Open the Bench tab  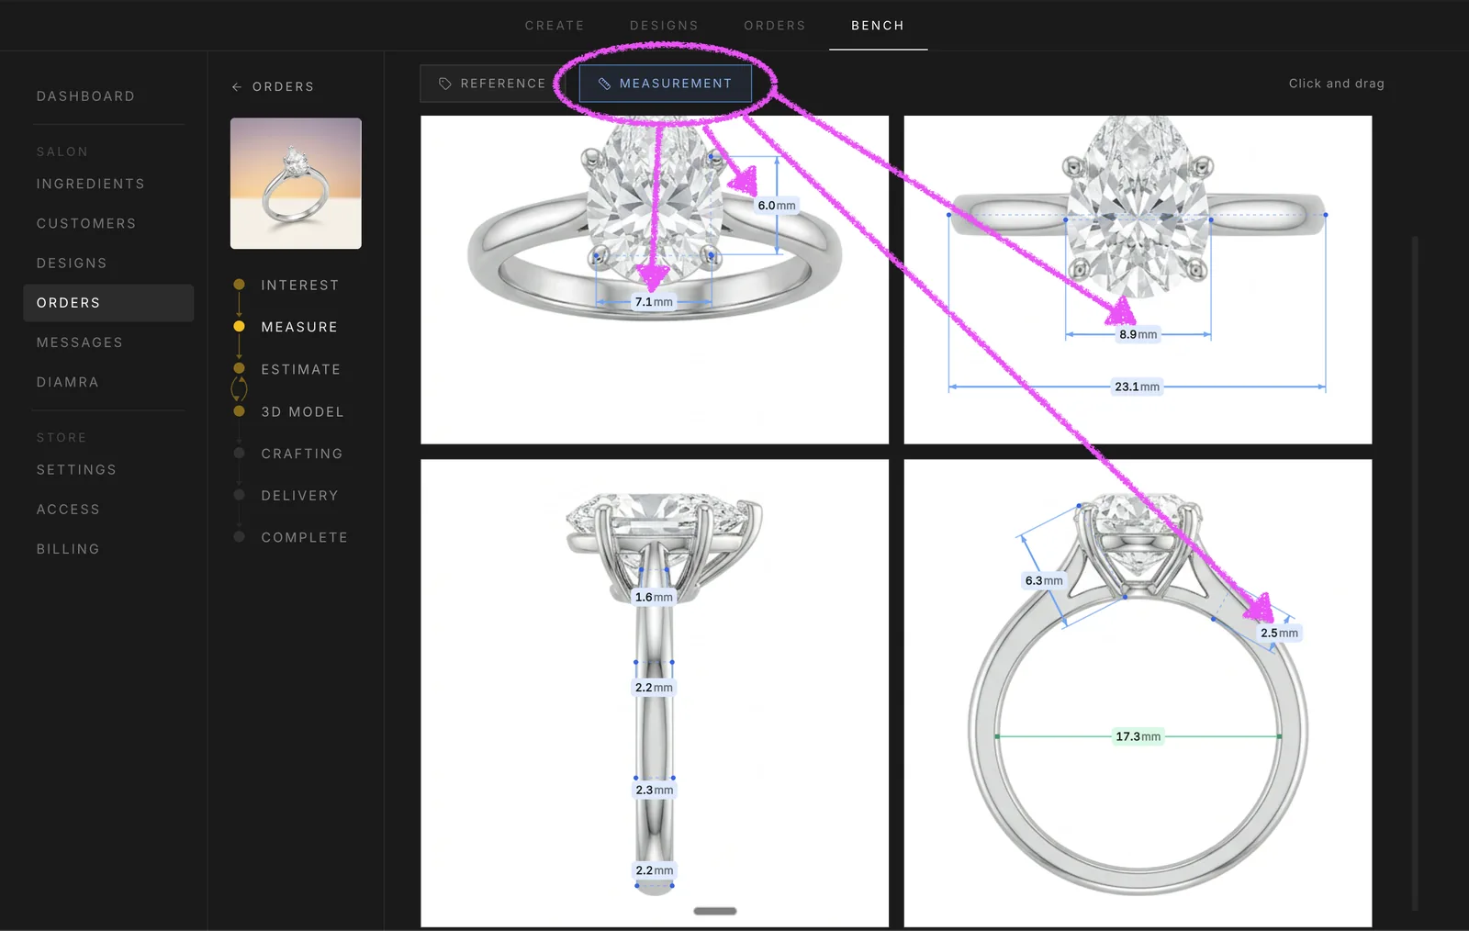(878, 26)
